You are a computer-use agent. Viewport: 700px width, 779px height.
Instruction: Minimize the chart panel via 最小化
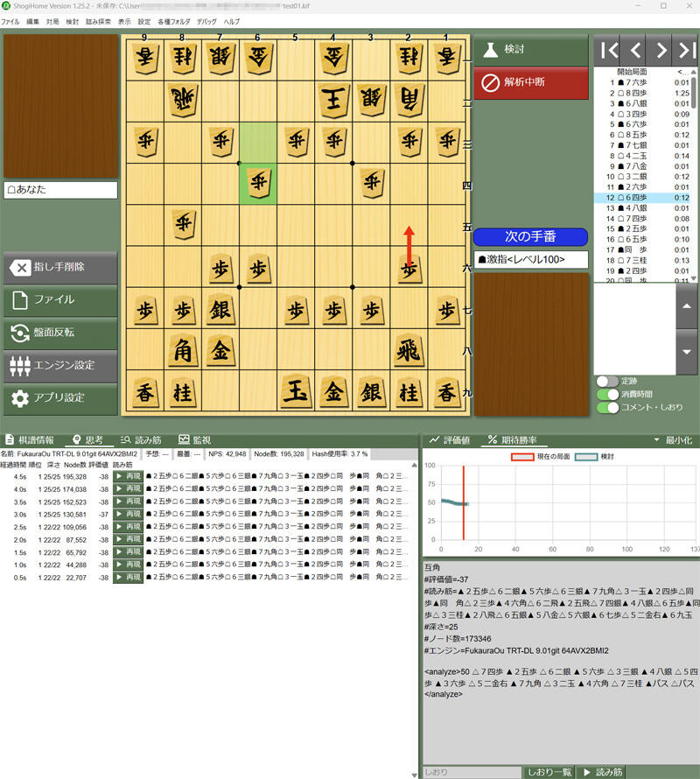672,440
